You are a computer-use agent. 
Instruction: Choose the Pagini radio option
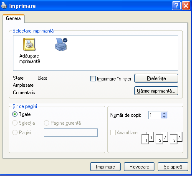[15, 132]
